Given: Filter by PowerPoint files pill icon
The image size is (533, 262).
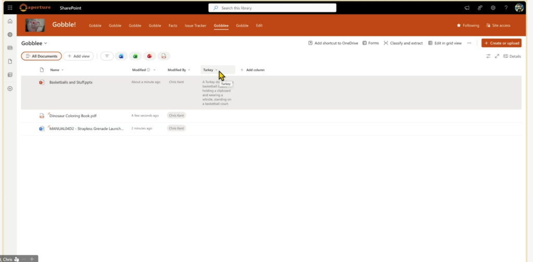Looking at the screenshot, I should pyautogui.click(x=149, y=56).
